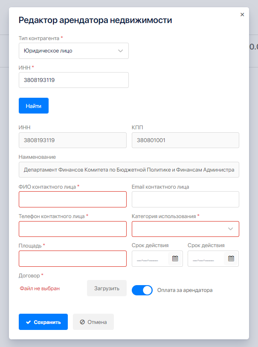
Task: Focus the editable ИНН input field
Action: (74, 80)
